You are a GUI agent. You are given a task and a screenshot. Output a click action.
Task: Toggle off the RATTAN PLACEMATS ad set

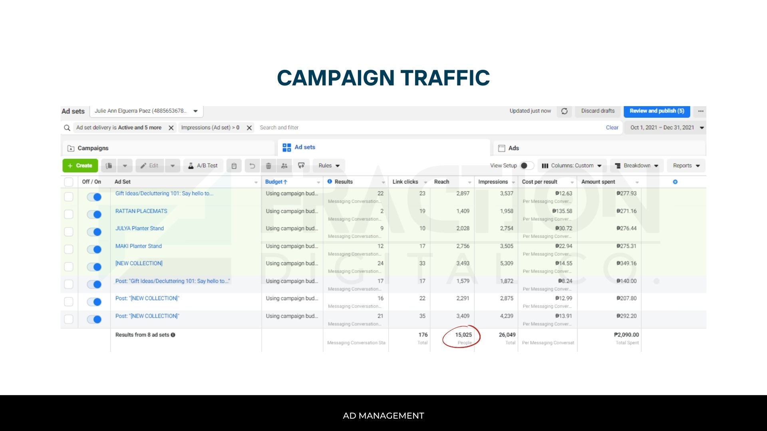point(94,215)
